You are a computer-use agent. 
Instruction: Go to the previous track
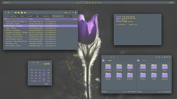click(x=15, y=13)
